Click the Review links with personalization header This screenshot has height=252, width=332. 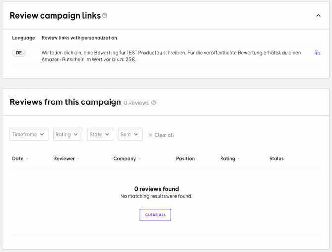tap(79, 38)
